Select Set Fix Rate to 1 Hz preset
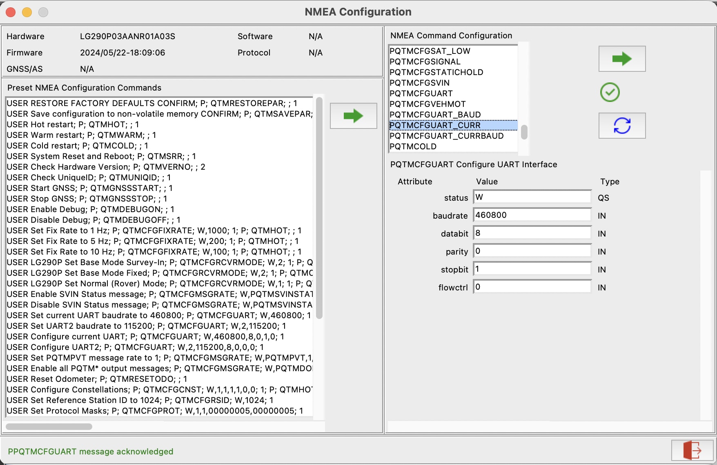This screenshot has height=465, width=717. pos(160,230)
